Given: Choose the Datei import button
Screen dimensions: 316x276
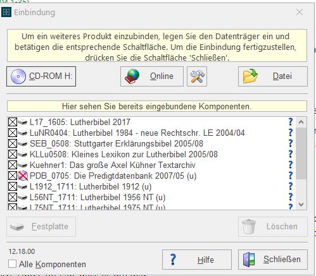Looking at the screenshot, I should 273,76.
